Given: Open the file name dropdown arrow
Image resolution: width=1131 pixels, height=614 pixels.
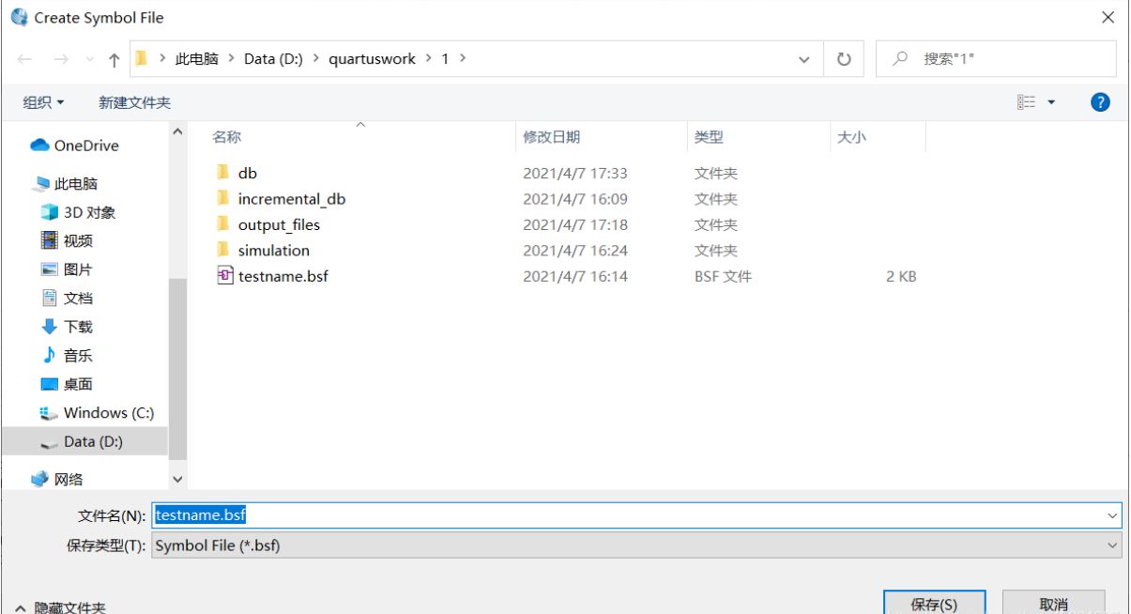Looking at the screenshot, I should (x=1113, y=515).
